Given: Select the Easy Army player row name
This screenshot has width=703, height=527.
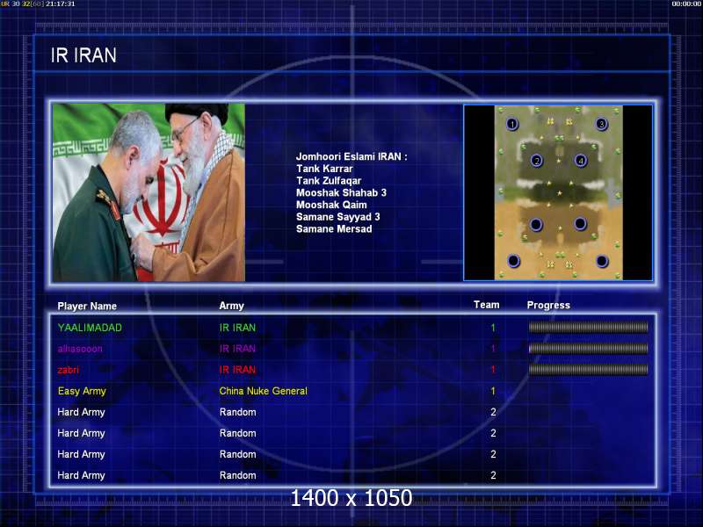Looking at the screenshot, I should [82, 391].
